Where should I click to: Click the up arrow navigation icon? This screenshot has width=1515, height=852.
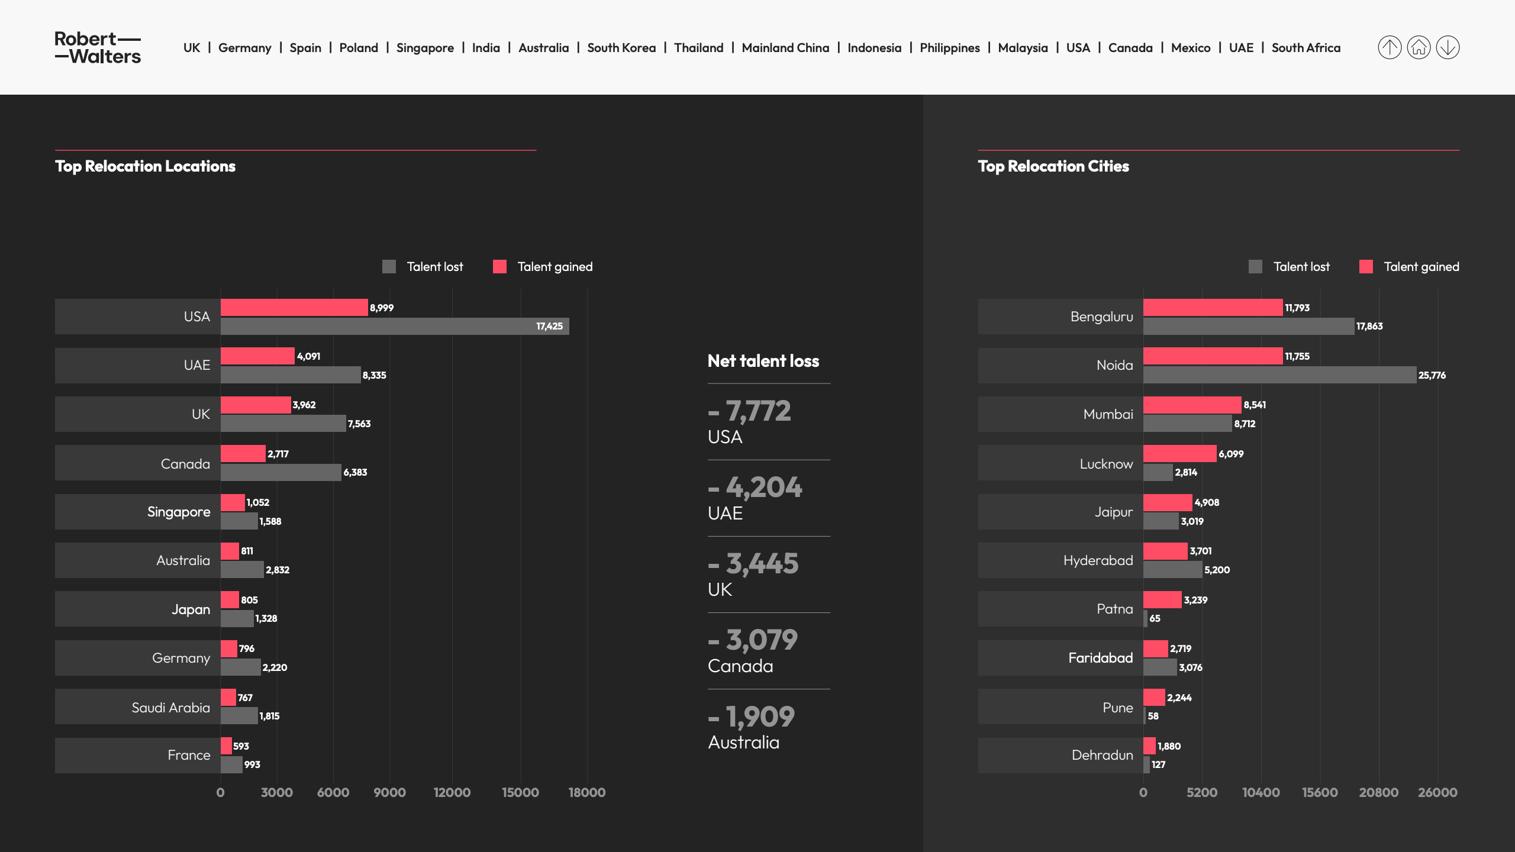click(x=1389, y=47)
